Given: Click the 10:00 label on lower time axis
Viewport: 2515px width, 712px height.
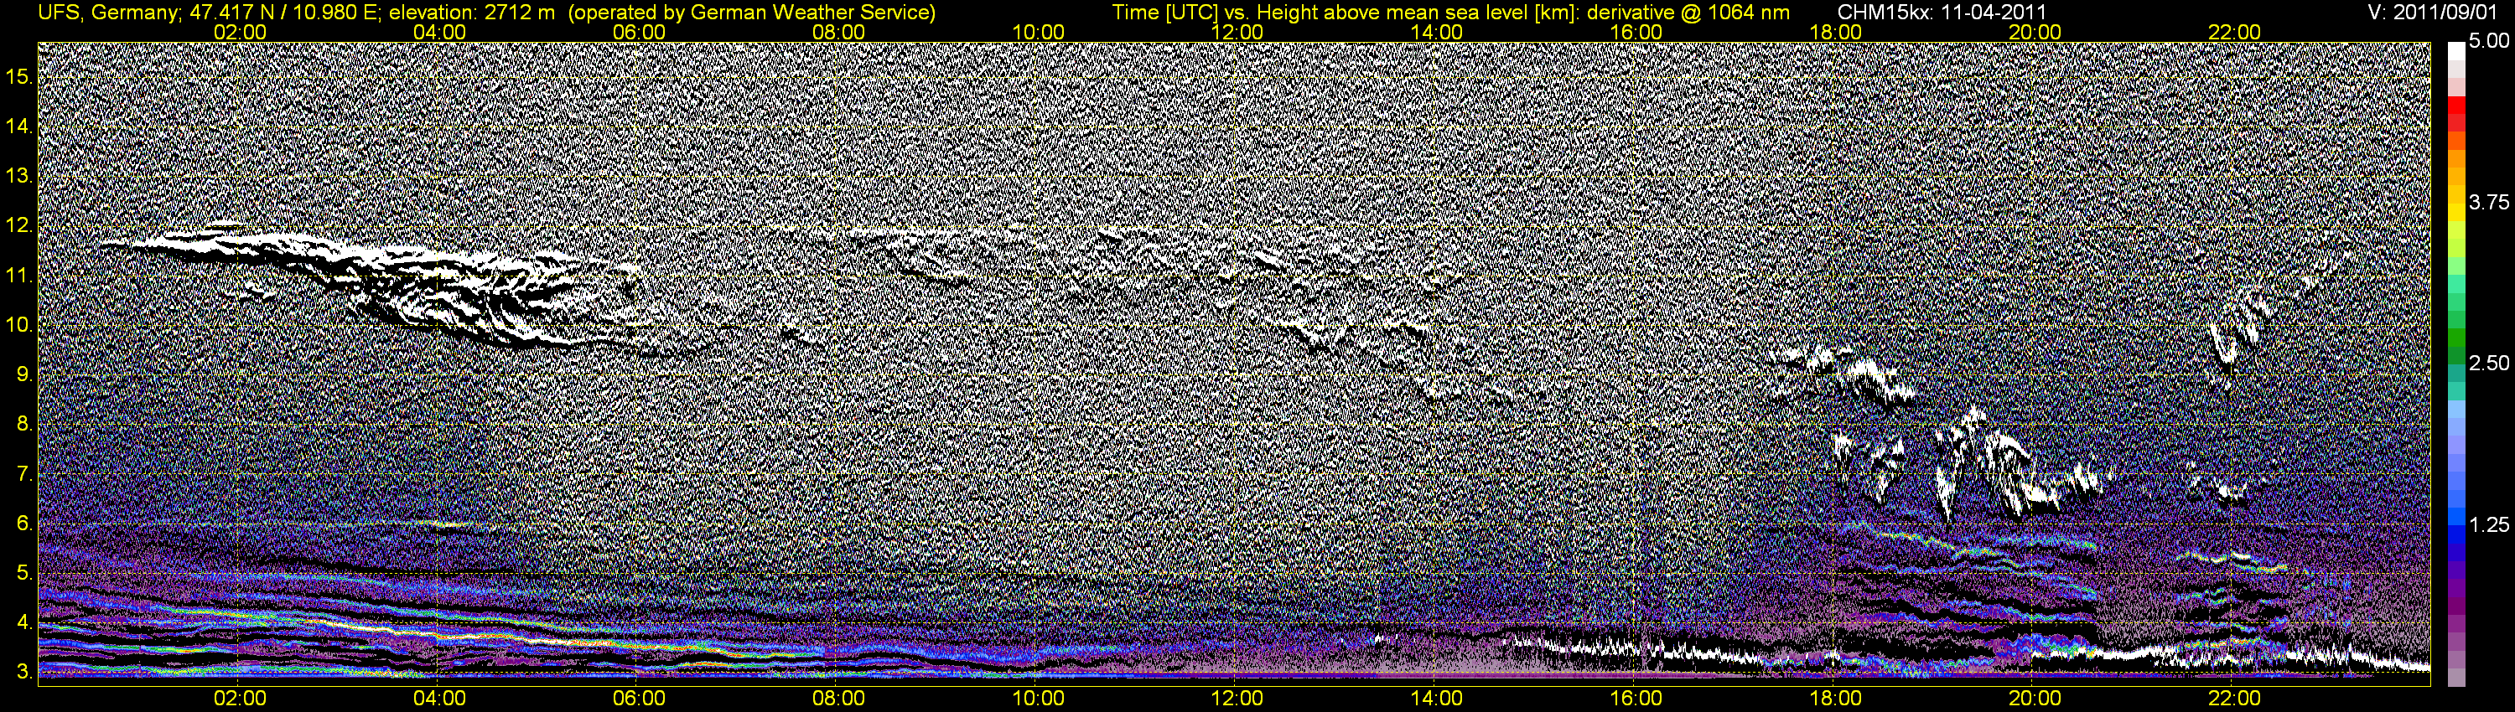Looking at the screenshot, I should tap(1038, 699).
